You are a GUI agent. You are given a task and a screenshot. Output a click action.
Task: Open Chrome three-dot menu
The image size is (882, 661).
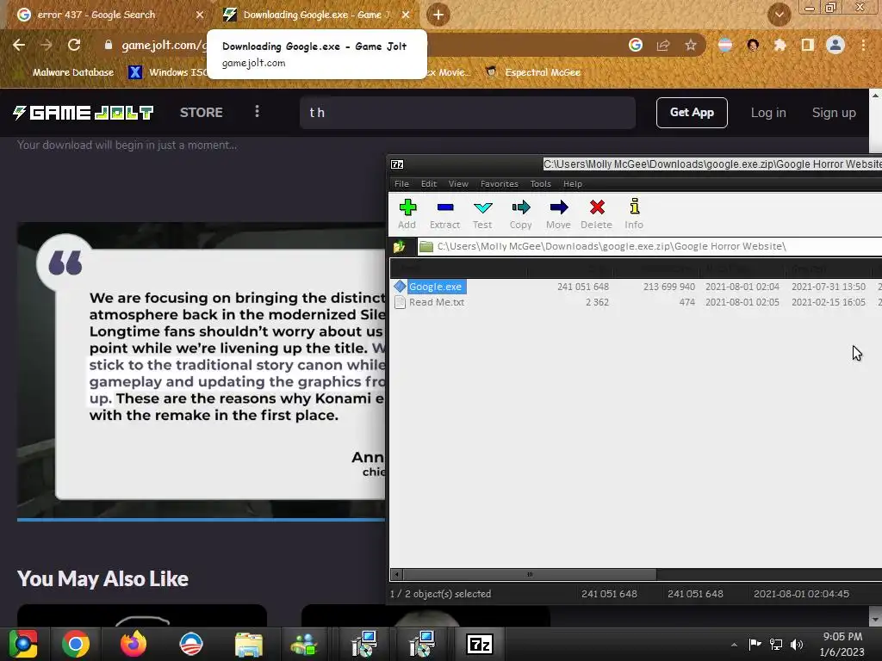(863, 45)
